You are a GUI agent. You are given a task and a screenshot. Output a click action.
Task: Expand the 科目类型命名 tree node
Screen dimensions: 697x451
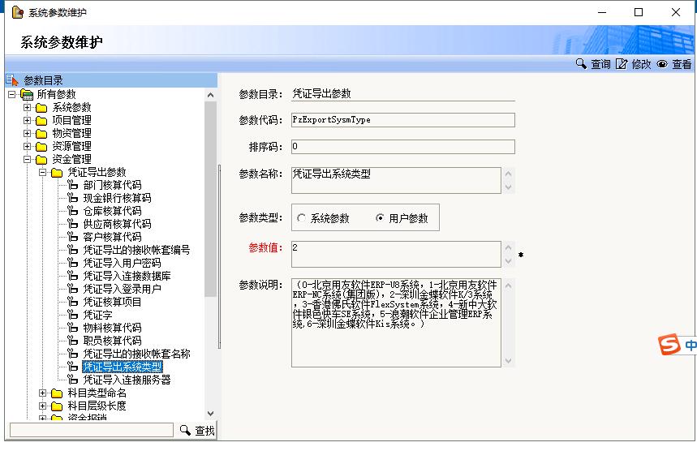[x=42, y=393]
